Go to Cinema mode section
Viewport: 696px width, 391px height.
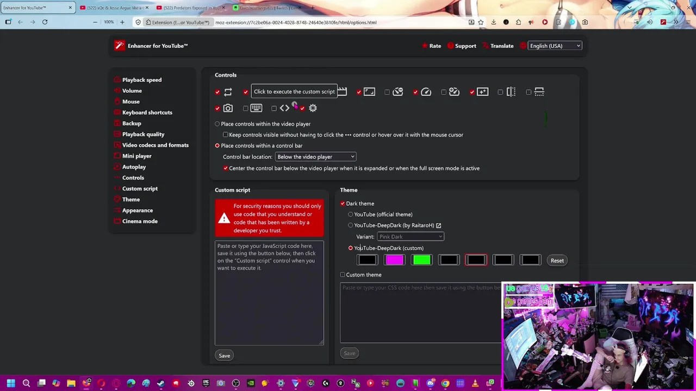140,221
